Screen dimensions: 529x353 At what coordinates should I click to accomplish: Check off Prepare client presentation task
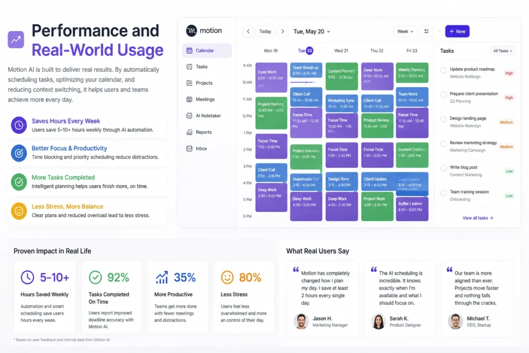pyautogui.click(x=443, y=95)
